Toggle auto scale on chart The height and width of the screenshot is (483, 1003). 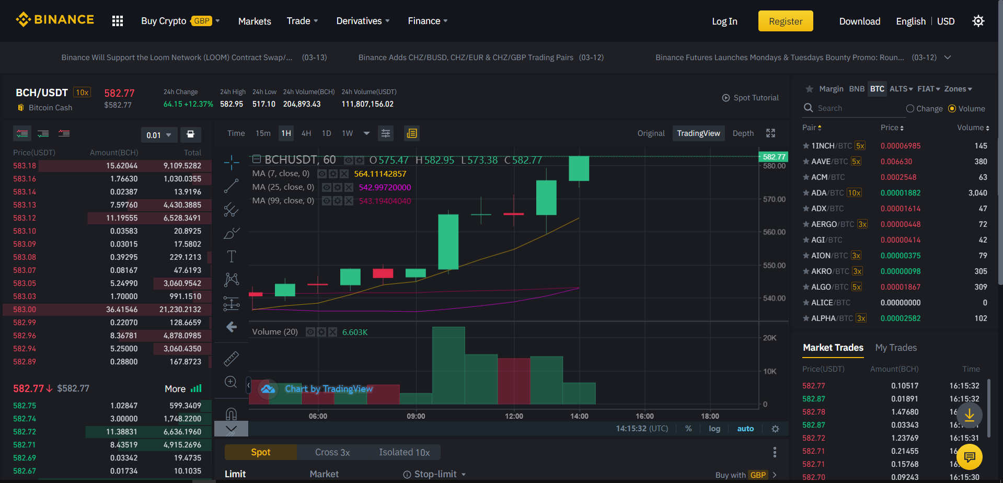point(745,429)
